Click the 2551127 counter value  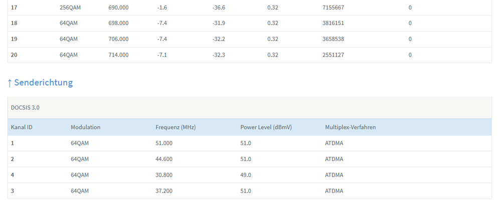click(x=333, y=55)
